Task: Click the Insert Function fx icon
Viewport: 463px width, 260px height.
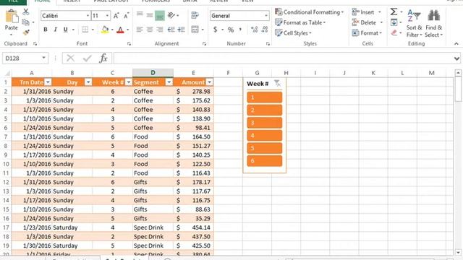Action: [x=103, y=58]
